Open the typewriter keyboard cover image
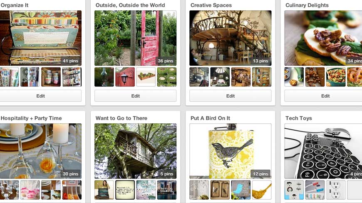 coord(323,151)
